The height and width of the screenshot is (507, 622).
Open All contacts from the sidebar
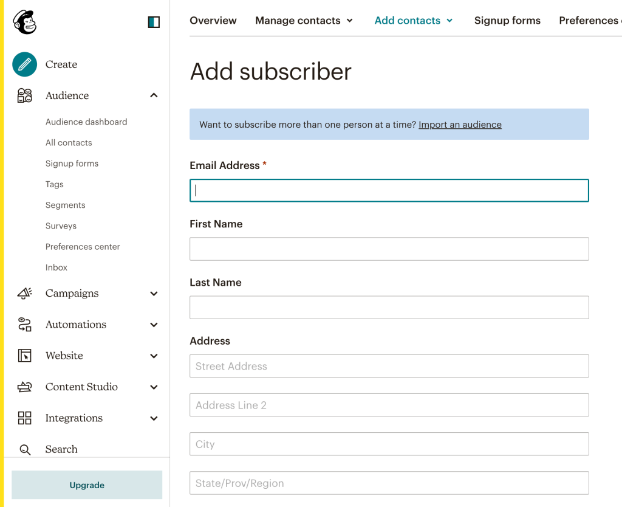(69, 142)
